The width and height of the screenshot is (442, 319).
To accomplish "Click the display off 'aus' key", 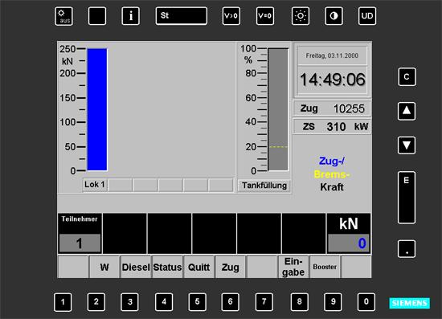I will tap(63, 16).
